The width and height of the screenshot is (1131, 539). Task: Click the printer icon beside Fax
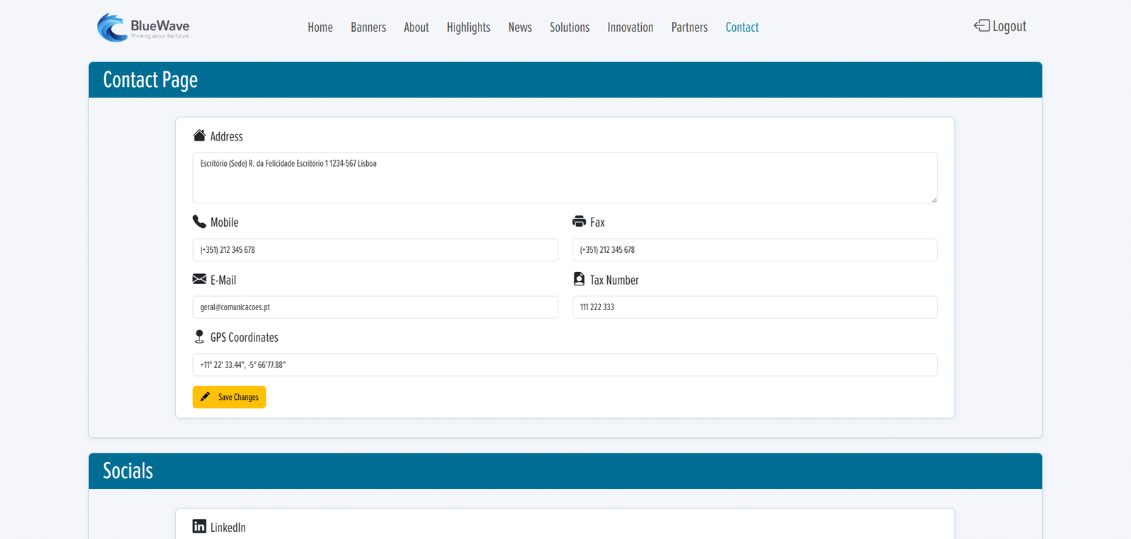579,222
